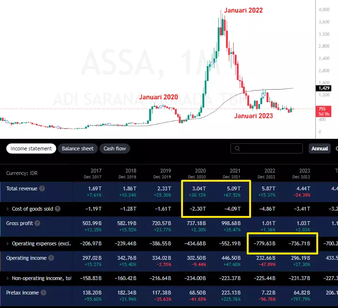Click the 2.33 T total revenue value

click(x=164, y=189)
